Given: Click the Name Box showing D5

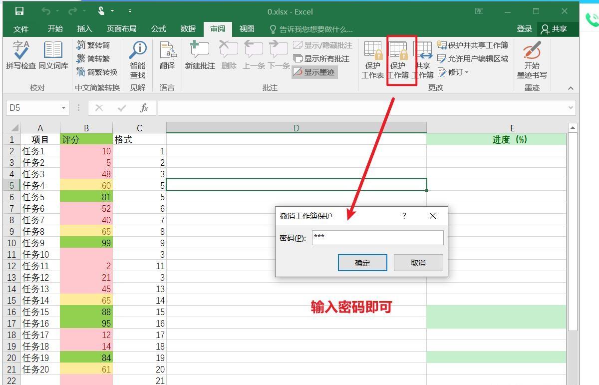Looking at the screenshot, I should point(33,108).
